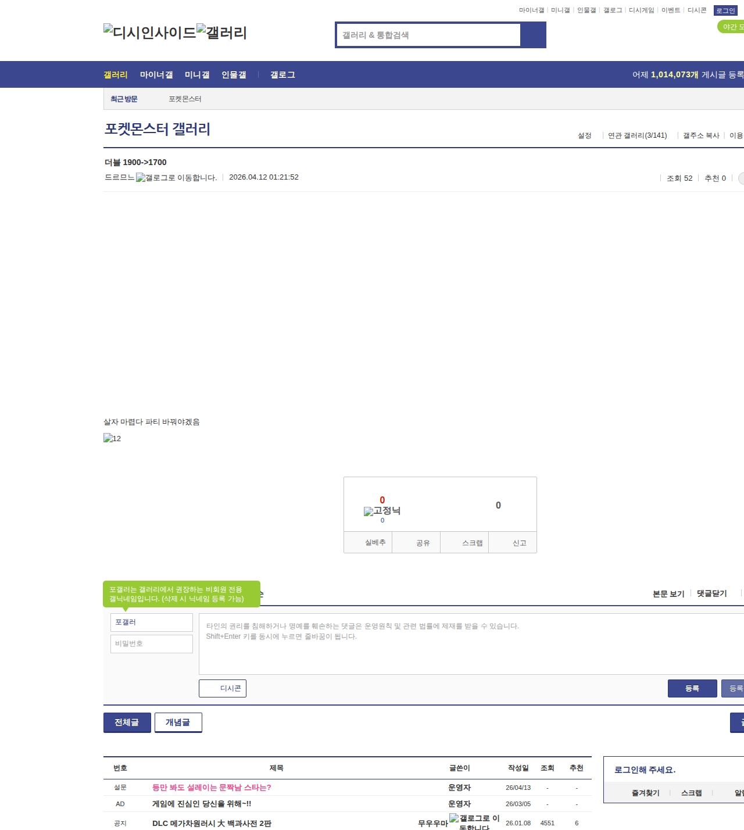Select the 마이너갤 navigation tab
The width and height of the screenshot is (744, 830).
coord(156,74)
